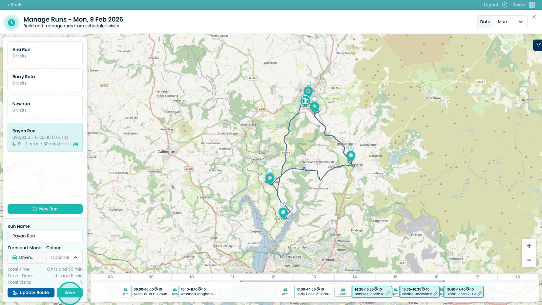
Task: Click map pin 2 near Bere Ferrers
Action: coord(283,212)
